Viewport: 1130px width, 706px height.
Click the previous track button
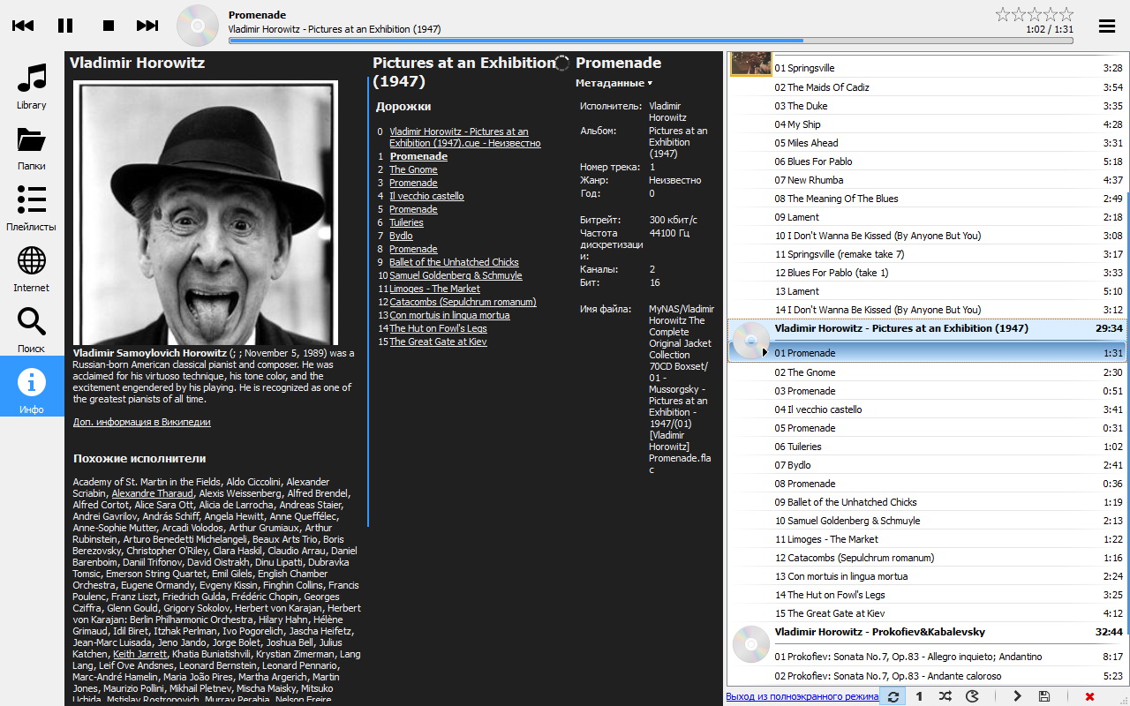[x=23, y=26]
